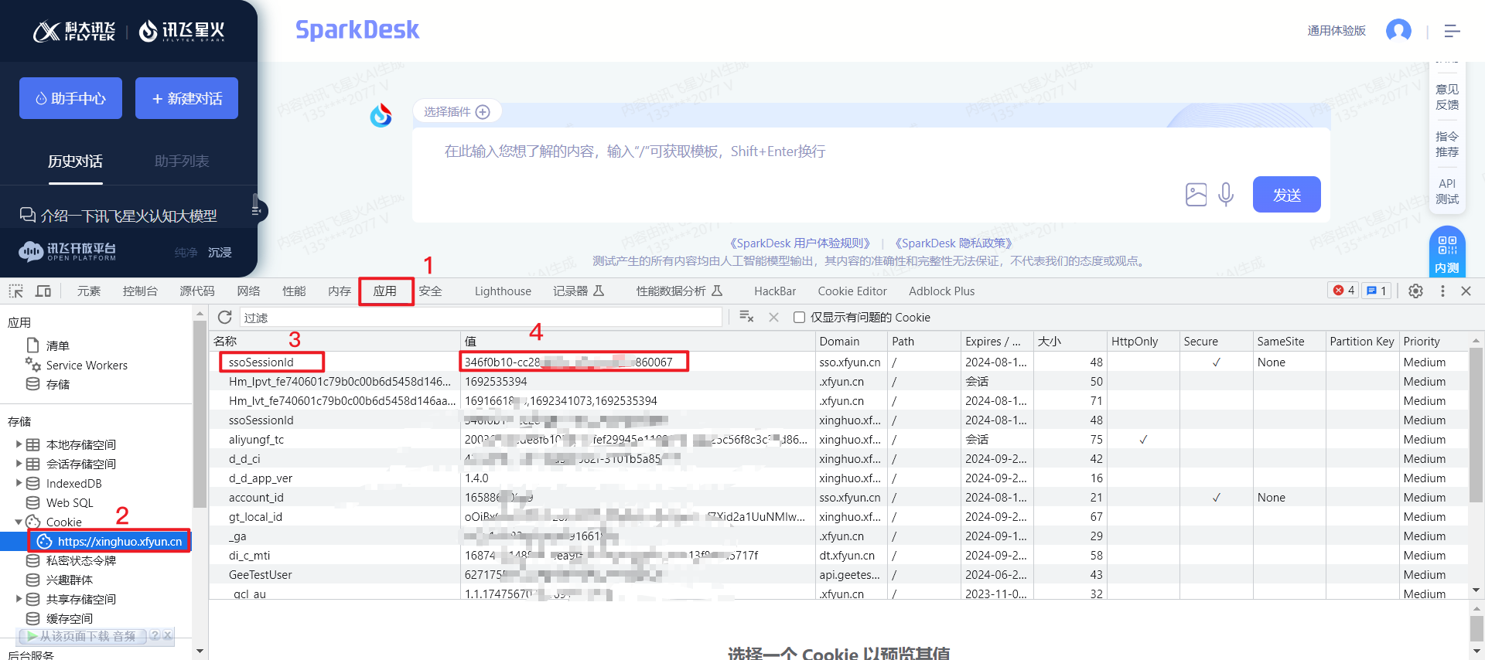Open DevTools settings gear icon
The width and height of the screenshot is (1485, 660).
[x=1415, y=291]
